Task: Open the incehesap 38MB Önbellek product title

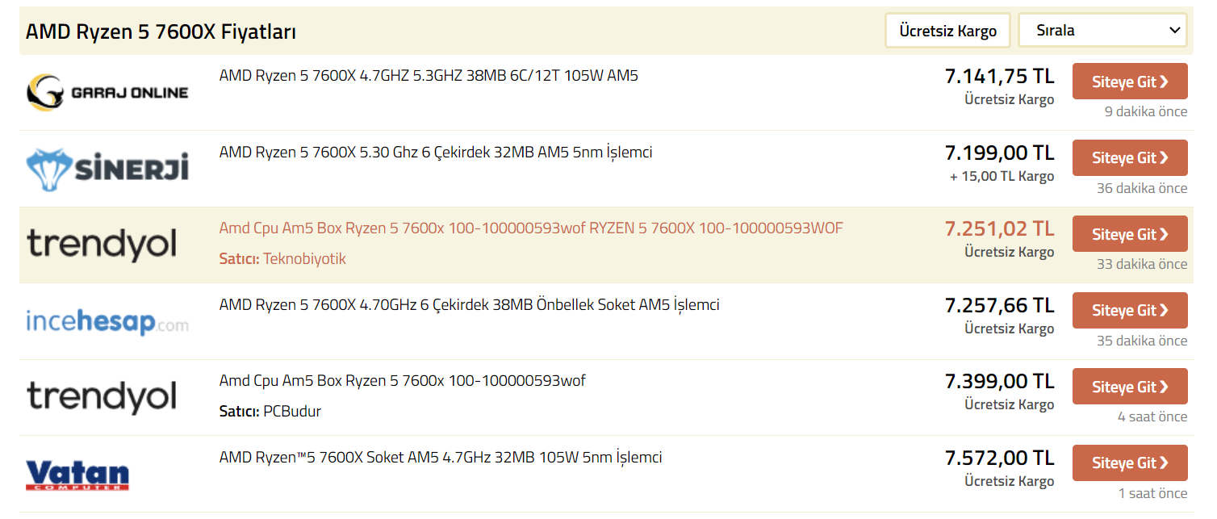Action: [469, 305]
